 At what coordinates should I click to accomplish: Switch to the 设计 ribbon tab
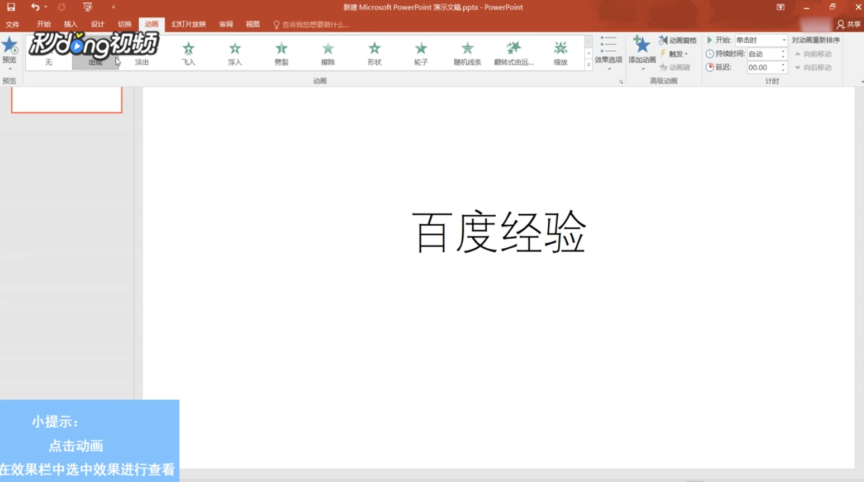click(x=98, y=25)
